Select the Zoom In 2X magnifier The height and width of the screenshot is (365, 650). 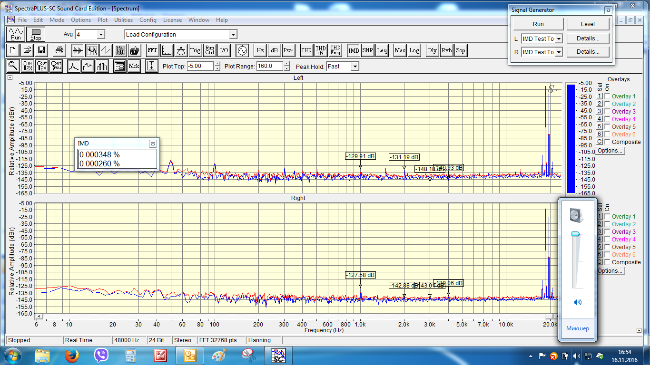pyautogui.click(x=28, y=67)
